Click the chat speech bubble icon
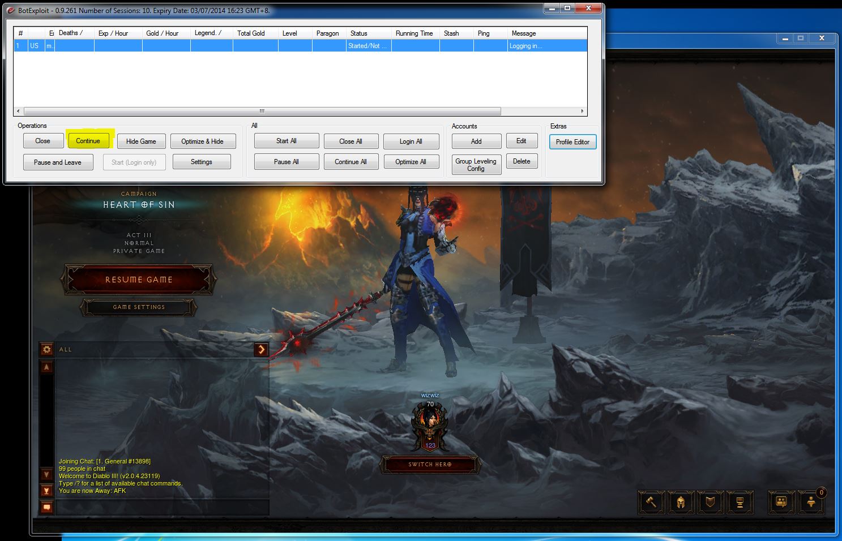 (x=46, y=507)
